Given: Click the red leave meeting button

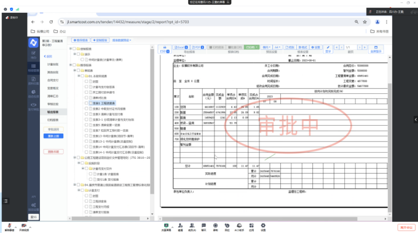Looking at the screenshot, I should 406,227.
